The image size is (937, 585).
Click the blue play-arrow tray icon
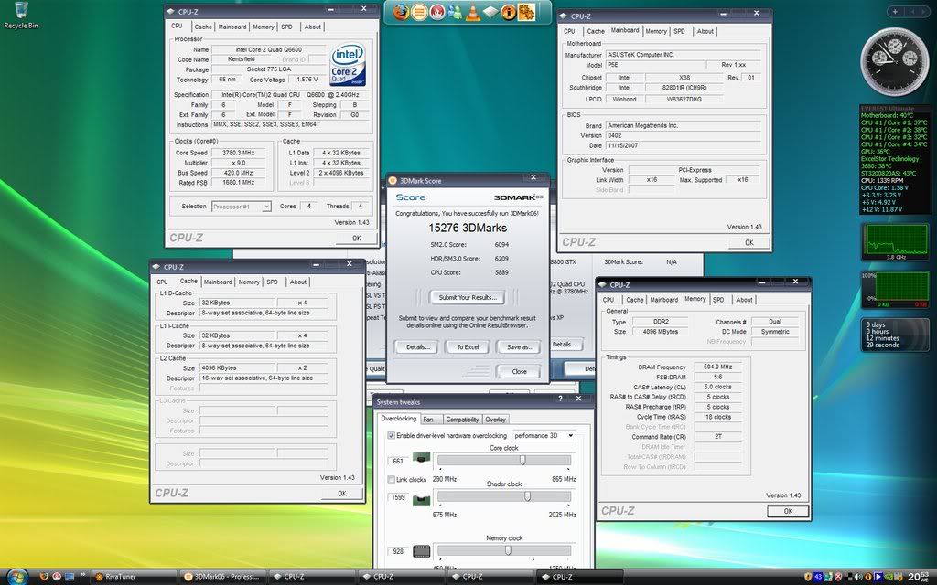[x=878, y=577]
